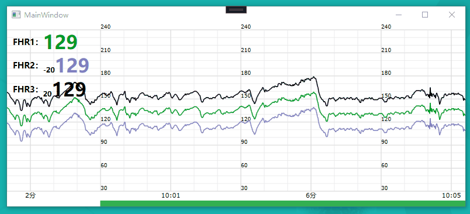The image size is (470, 214).
Task: Click the purple FHR2 value 129
Action: point(72,65)
